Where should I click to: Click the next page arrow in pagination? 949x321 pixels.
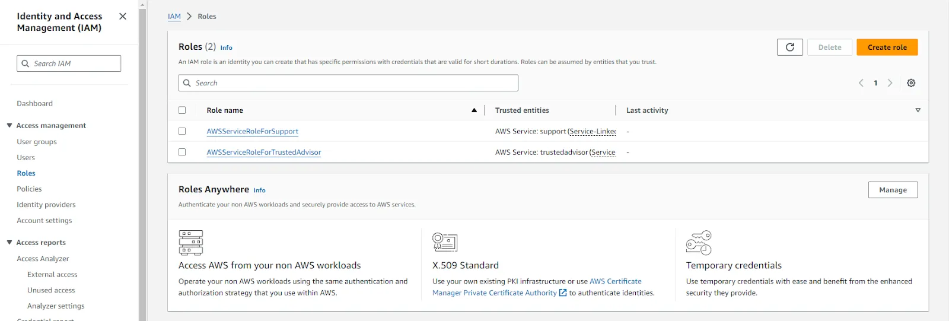(x=890, y=83)
